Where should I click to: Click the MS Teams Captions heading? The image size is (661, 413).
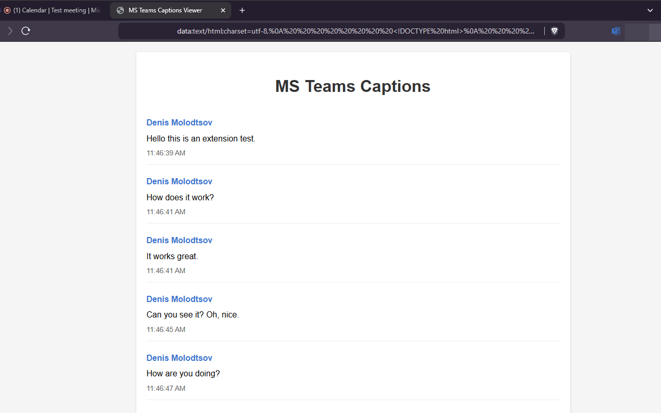353,86
